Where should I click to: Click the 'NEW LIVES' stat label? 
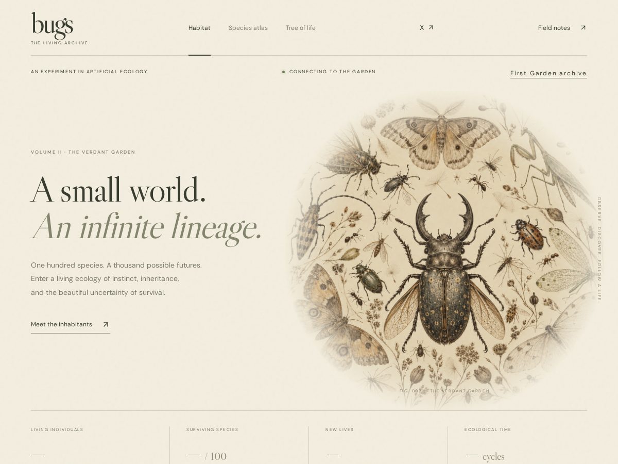[339, 429]
